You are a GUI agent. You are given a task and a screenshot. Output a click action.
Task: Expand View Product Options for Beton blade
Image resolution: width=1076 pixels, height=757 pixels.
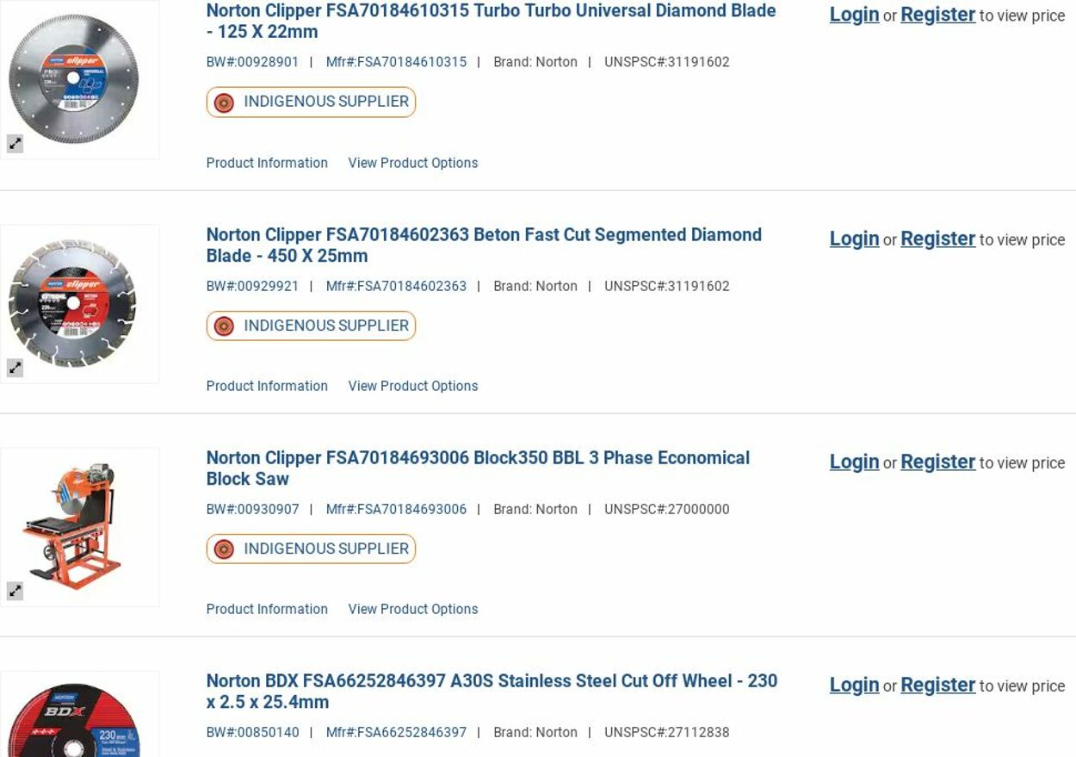click(412, 386)
